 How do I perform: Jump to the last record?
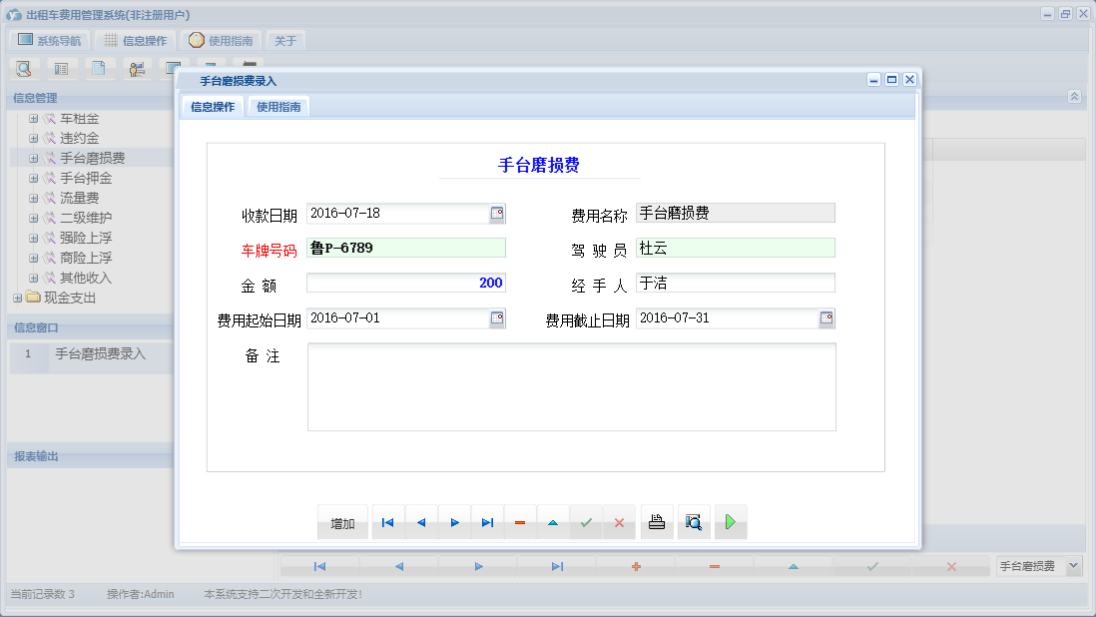(x=487, y=521)
